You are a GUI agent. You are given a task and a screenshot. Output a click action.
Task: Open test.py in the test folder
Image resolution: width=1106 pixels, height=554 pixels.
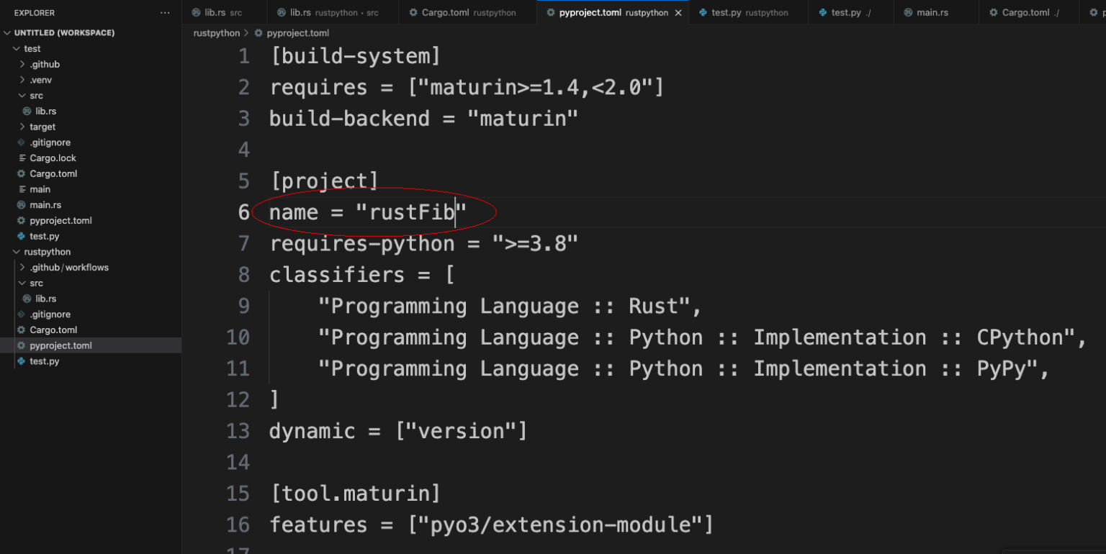(x=44, y=236)
